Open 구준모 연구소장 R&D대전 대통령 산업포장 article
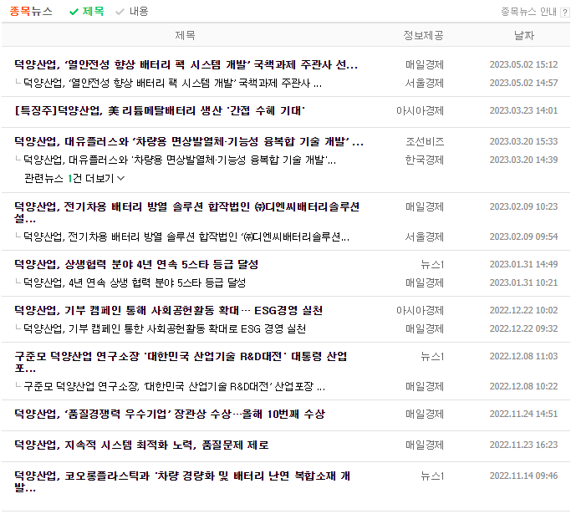 tap(181, 362)
